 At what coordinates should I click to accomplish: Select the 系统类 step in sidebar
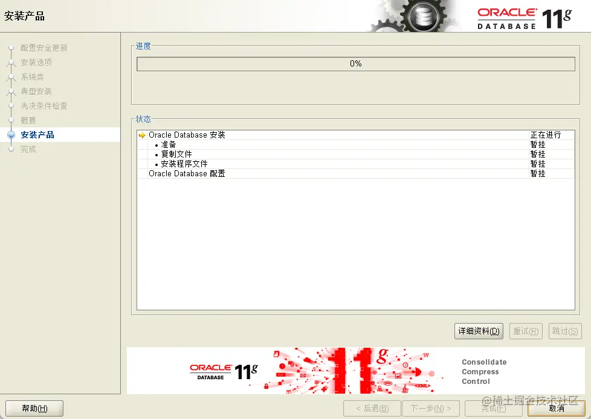click(33, 77)
